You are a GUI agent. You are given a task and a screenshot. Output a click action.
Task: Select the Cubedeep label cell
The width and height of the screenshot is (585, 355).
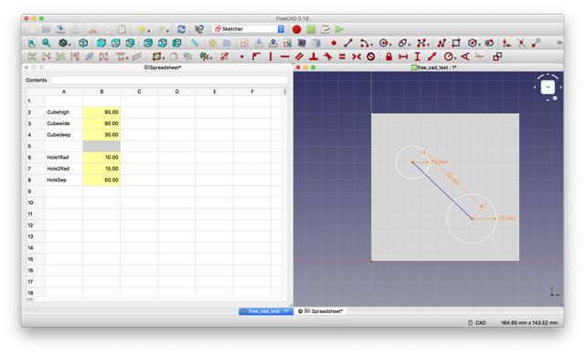(64, 135)
